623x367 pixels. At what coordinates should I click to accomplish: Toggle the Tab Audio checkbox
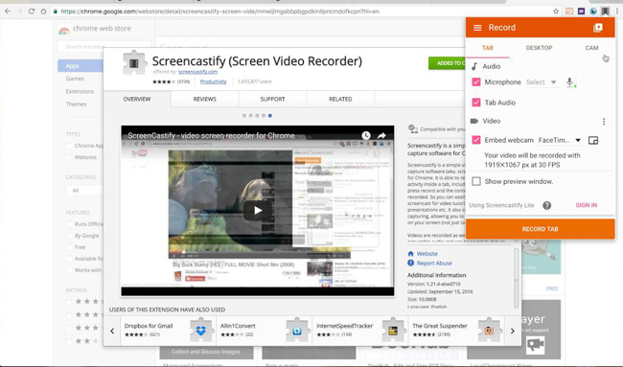pyautogui.click(x=476, y=103)
